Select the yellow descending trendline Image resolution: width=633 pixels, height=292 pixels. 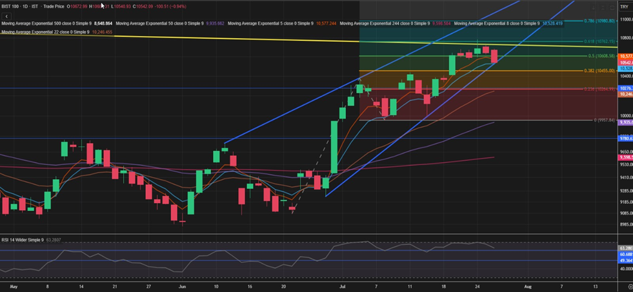click(x=194, y=39)
